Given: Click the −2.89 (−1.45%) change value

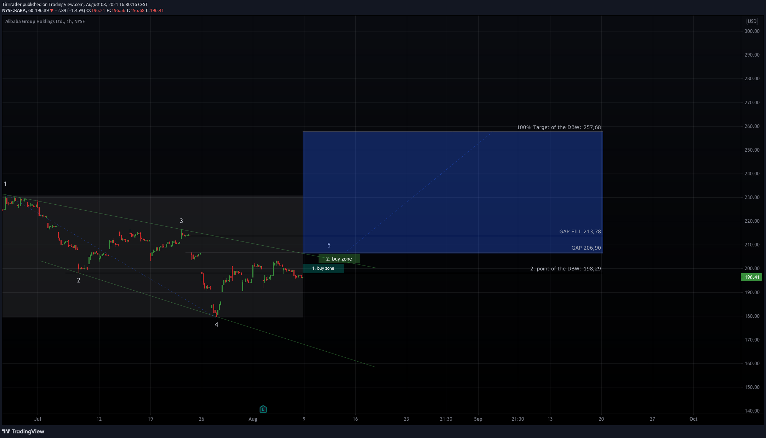Looking at the screenshot, I should pyautogui.click(x=70, y=11).
